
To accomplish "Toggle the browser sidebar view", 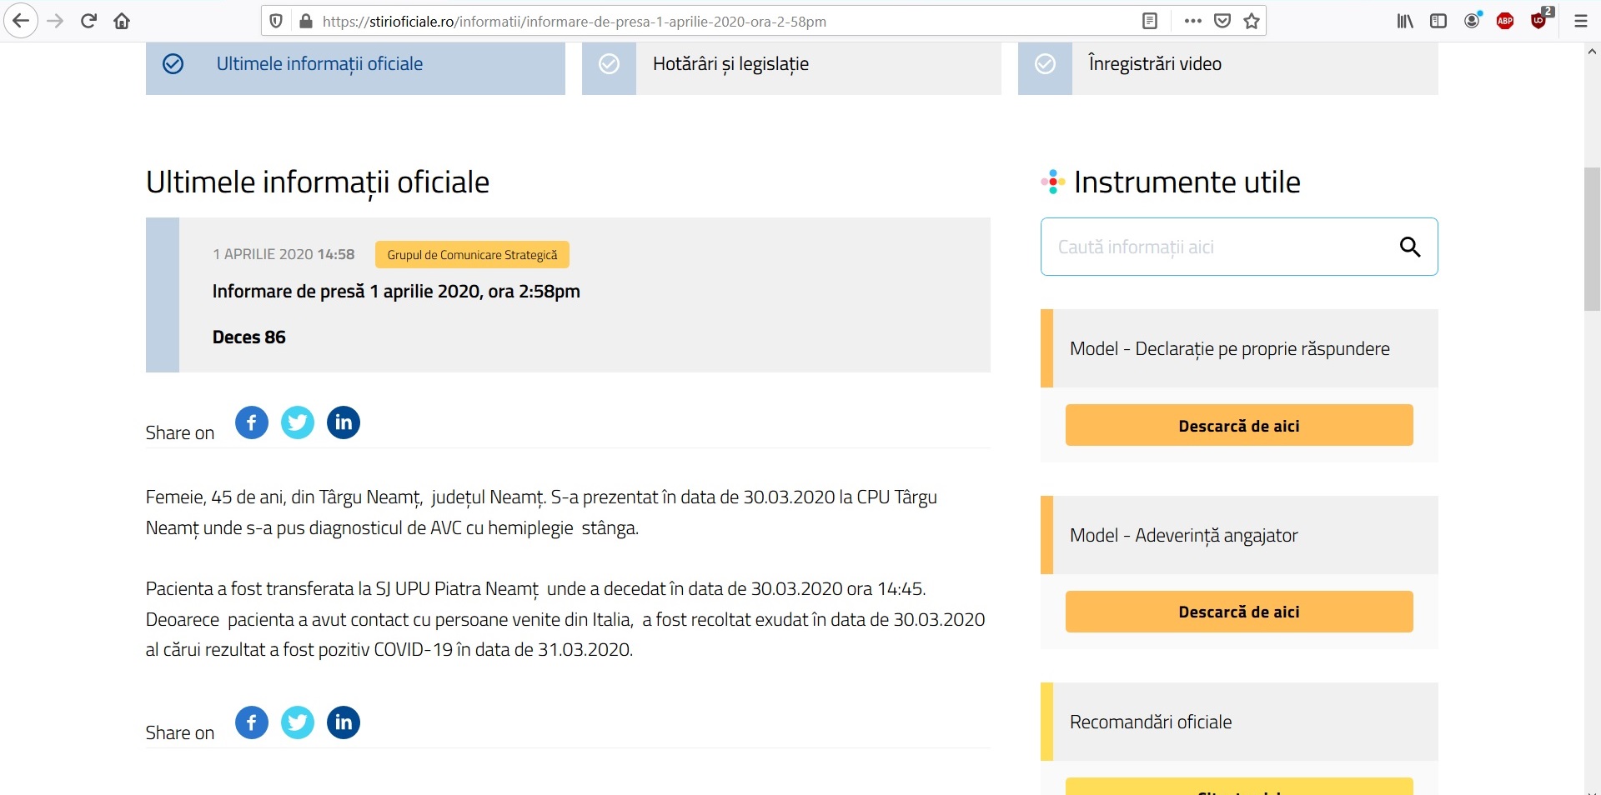I will (x=1438, y=21).
